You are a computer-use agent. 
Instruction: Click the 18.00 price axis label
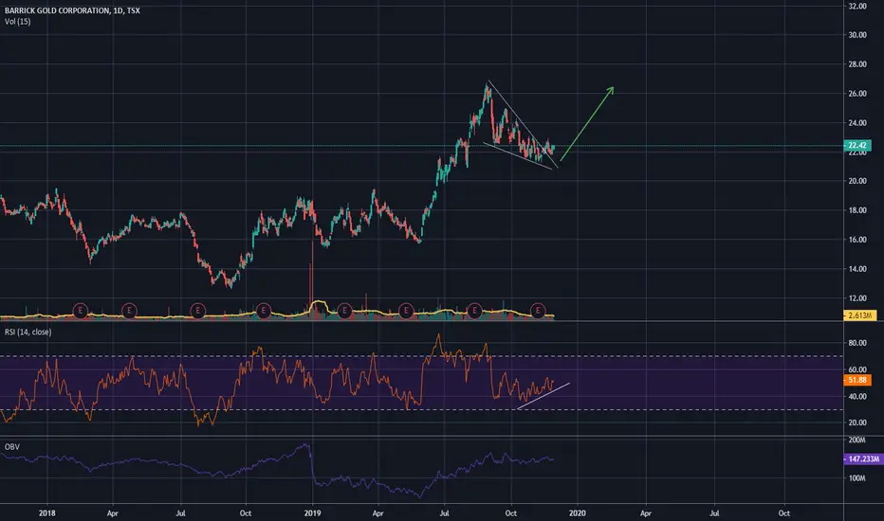pyautogui.click(x=856, y=210)
